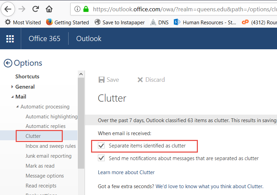The height and width of the screenshot is (195, 277).
Task: Open the Learn more about Clutter link
Action: [x=126, y=172]
